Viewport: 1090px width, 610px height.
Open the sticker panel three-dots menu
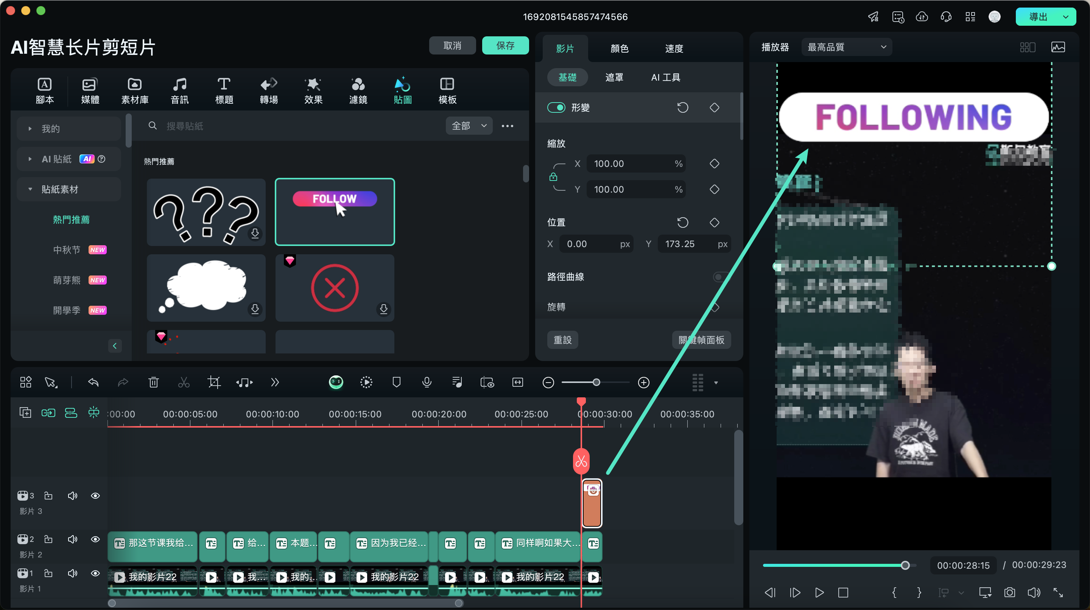point(507,126)
